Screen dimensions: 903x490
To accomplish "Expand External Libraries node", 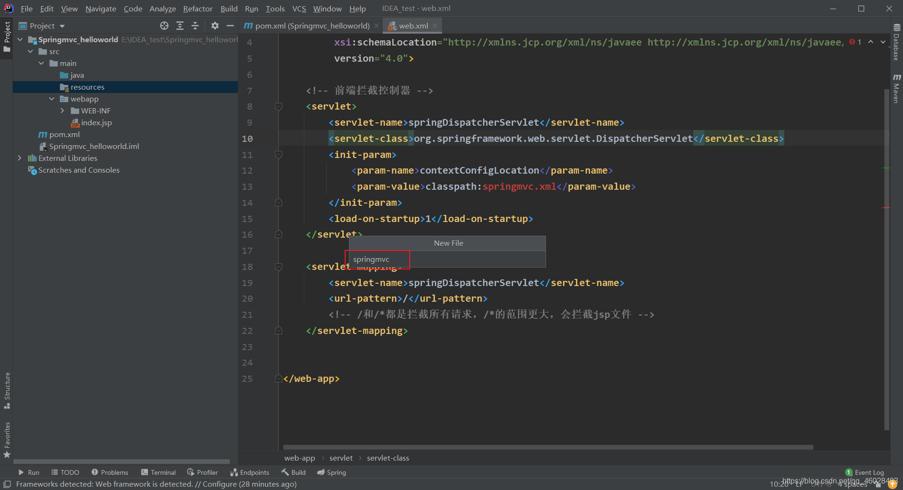I will tap(19, 158).
